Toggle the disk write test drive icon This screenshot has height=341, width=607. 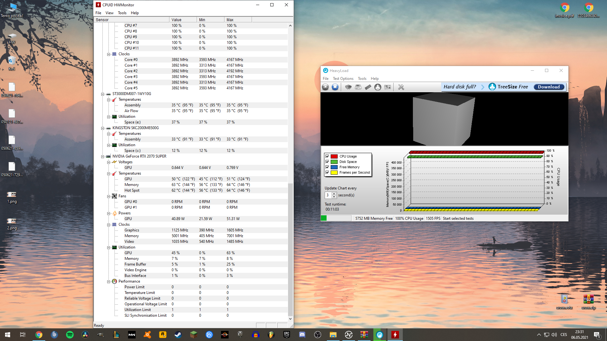[358, 87]
